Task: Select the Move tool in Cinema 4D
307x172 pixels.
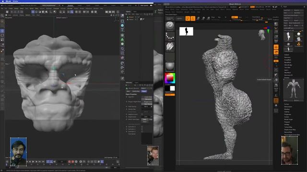Action: (x=2, y=31)
